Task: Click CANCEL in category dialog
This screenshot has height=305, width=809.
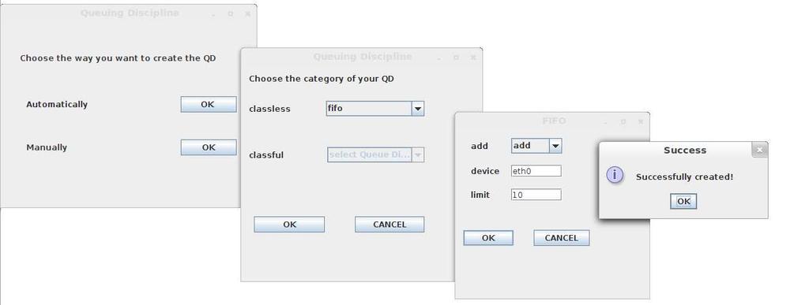Action: click(389, 225)
